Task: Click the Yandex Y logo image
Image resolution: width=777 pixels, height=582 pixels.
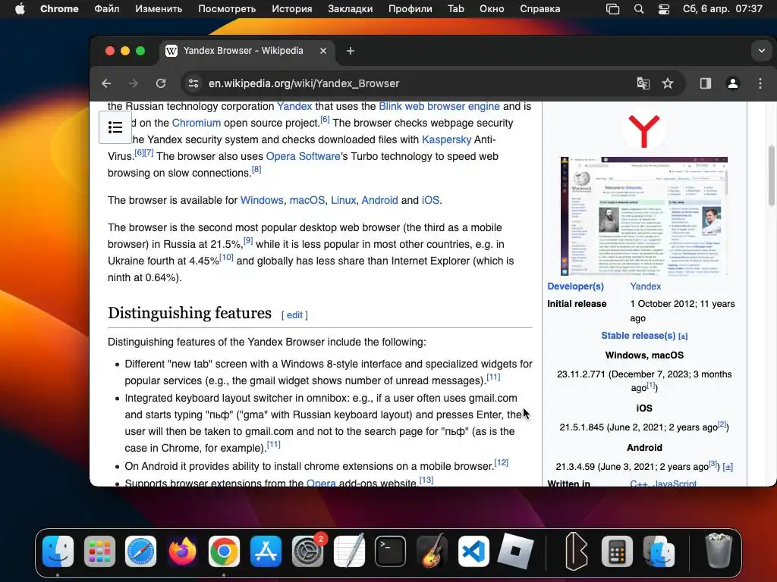Action: click(643, 130)
